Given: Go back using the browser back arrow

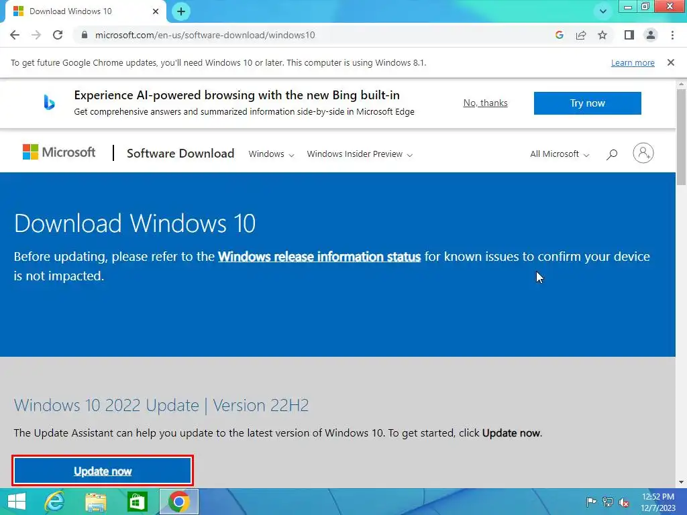Looking at the screenshot, I should click(15, 35).
